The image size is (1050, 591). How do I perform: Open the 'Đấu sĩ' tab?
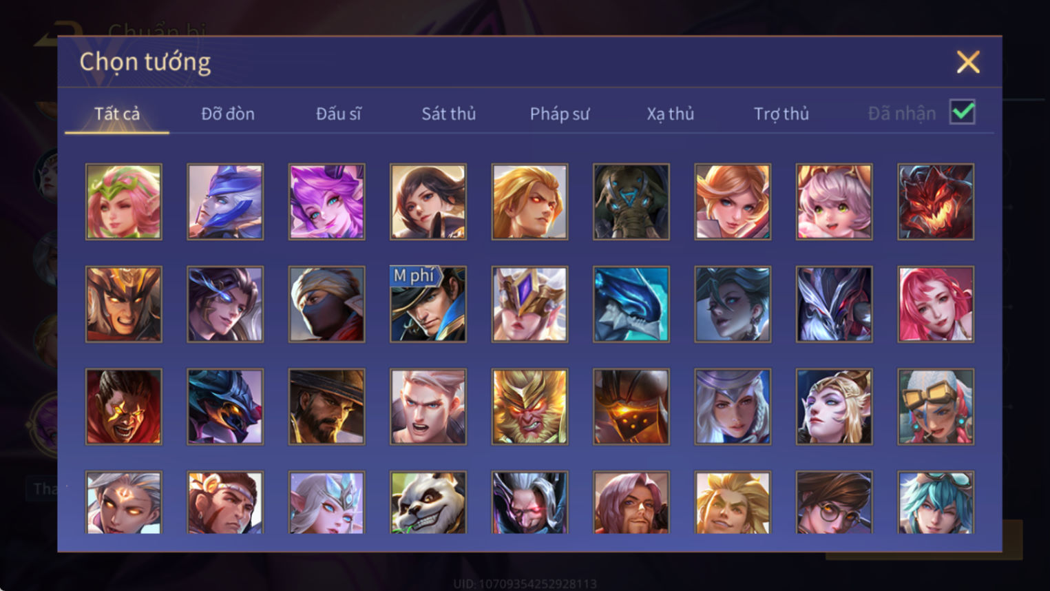tap(338, 114)
